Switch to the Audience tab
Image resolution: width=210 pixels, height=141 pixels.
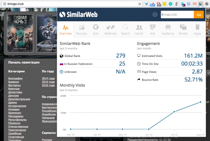pos(168,29)
